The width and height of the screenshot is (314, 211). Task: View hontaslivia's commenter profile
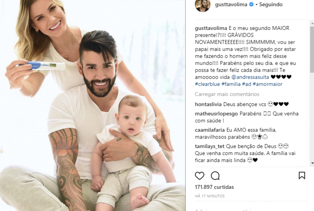(x=208, y=104)
